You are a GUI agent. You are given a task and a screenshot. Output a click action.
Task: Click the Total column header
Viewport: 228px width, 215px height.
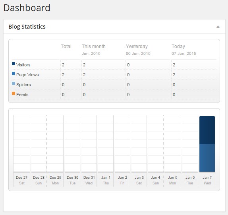point(66,46)
